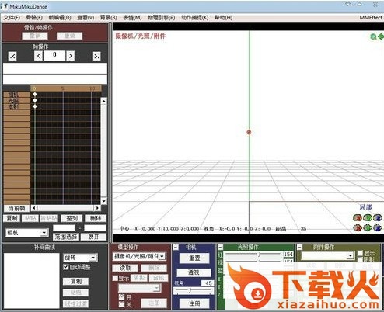Click the green Y move icon, lower row

[368, 227]
